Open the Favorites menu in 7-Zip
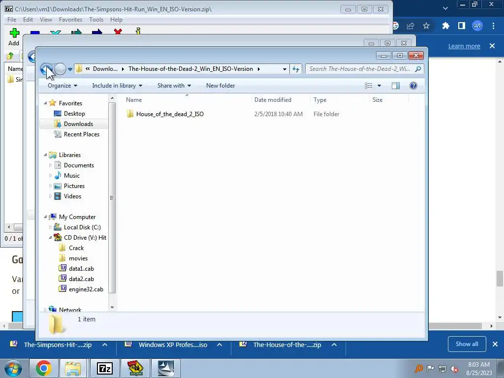This screenshot has height=378, width=504. click(x=70, y=20)
